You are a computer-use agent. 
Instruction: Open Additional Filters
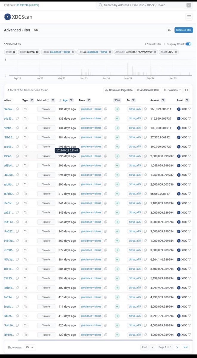point(148,90)
